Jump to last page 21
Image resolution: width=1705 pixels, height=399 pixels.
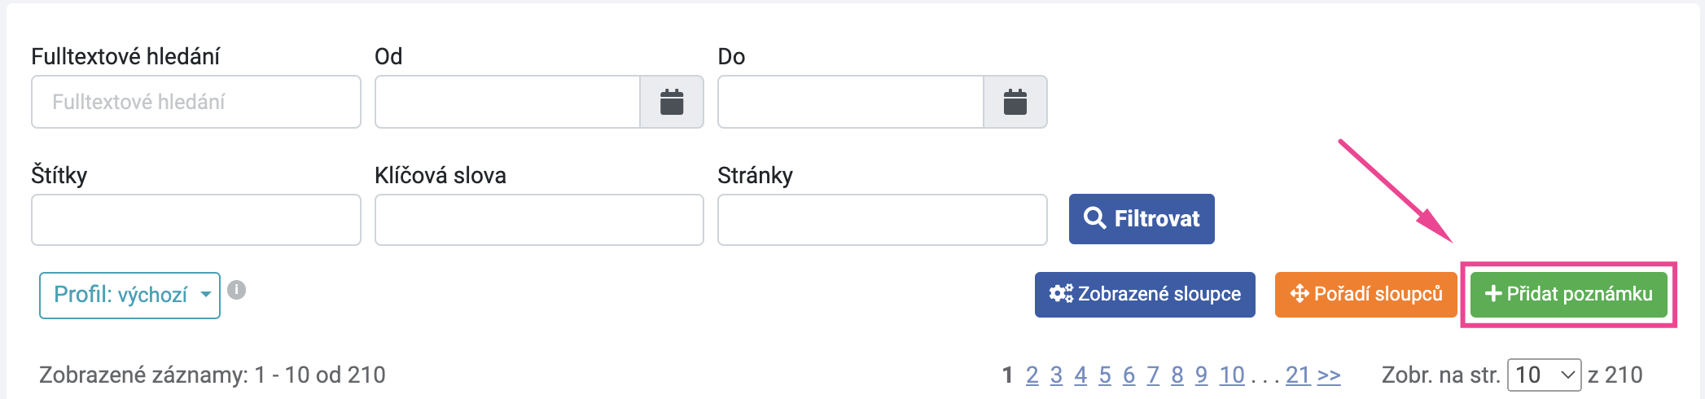pos(1298,375)
